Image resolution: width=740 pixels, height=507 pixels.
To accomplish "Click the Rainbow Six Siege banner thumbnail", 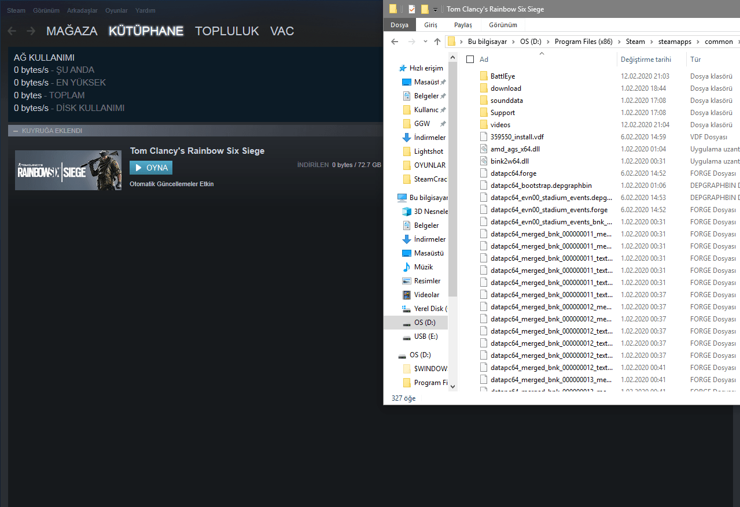I will tap(68, 170).
